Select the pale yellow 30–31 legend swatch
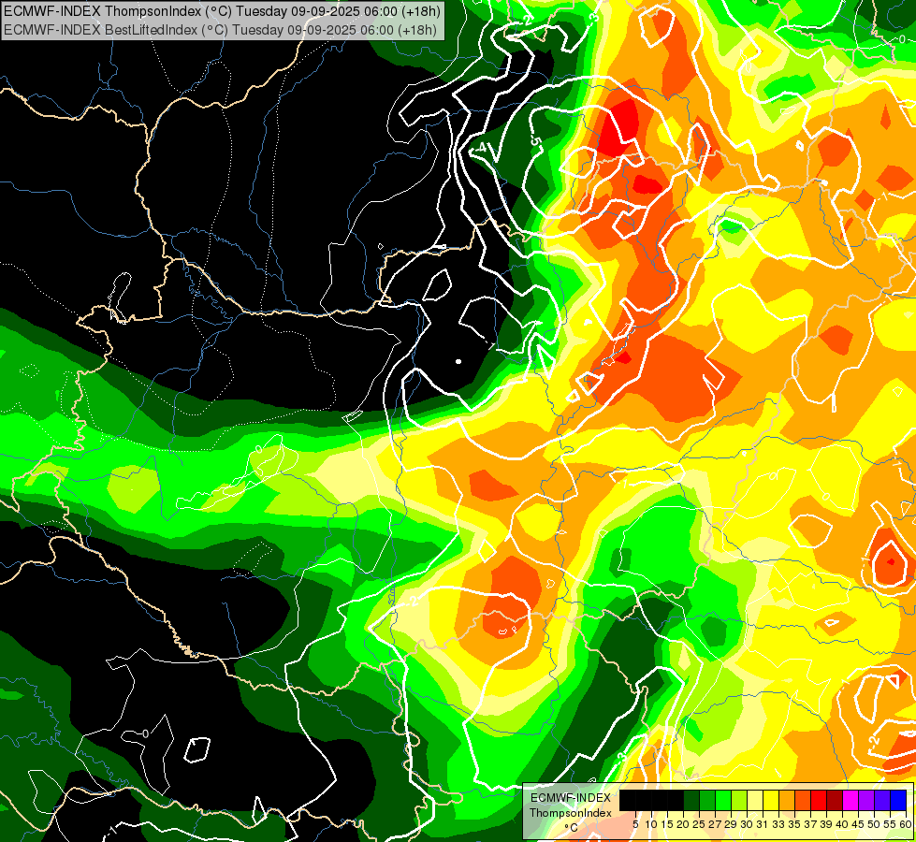This screenshot has width=916, height=842. coord(755,801)
